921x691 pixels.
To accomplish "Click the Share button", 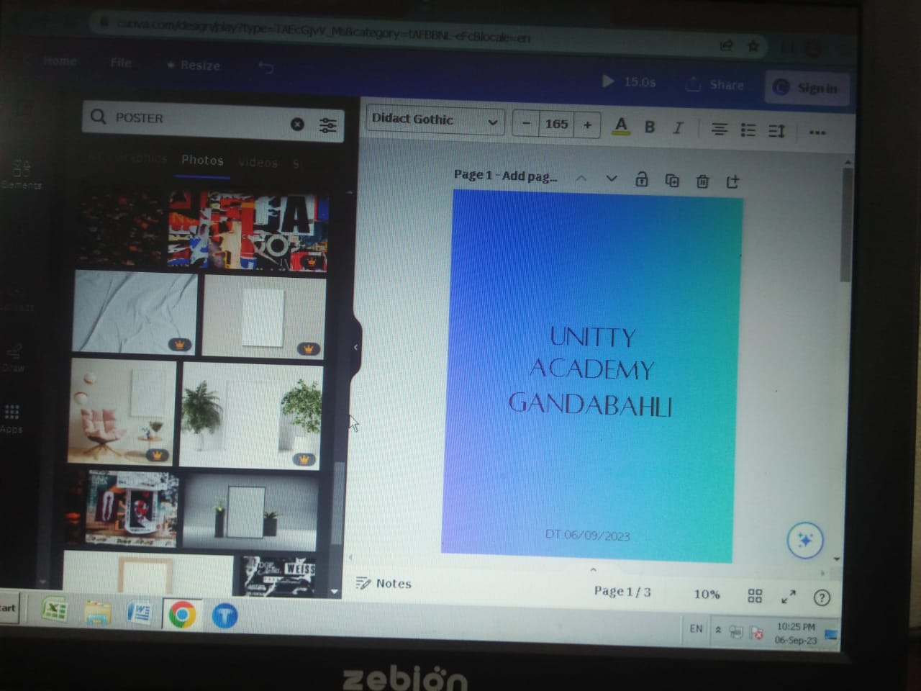I will click(715, 85).
